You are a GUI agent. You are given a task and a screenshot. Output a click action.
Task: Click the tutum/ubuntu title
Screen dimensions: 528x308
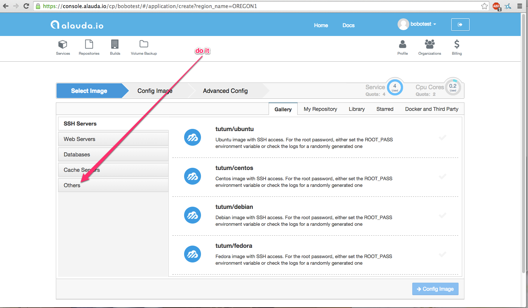click(234, 129)
